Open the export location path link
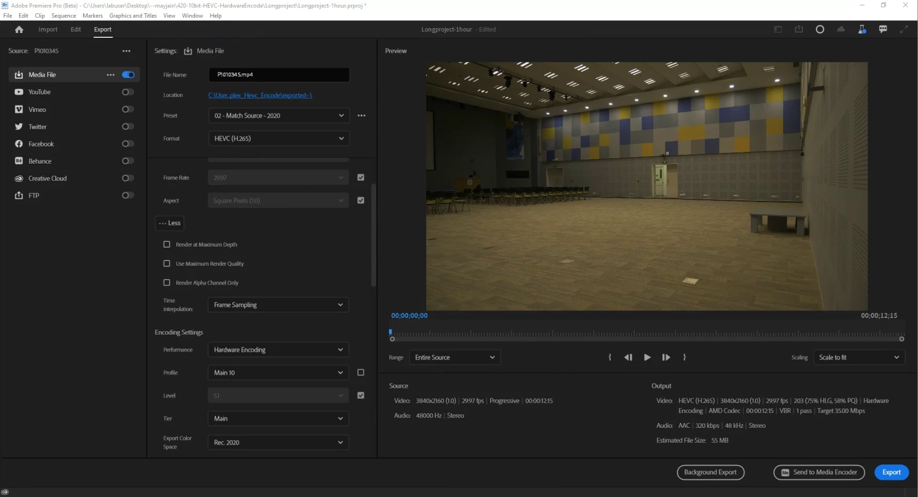This screenshot has height=497, width=918. (x=260, y=95)
